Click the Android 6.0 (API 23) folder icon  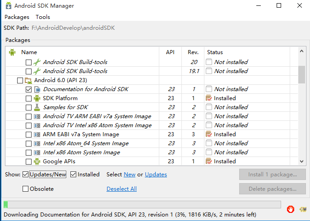tap(28, 80)
